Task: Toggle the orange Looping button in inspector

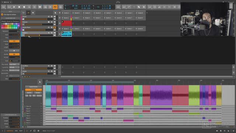Action: point(14,41)
